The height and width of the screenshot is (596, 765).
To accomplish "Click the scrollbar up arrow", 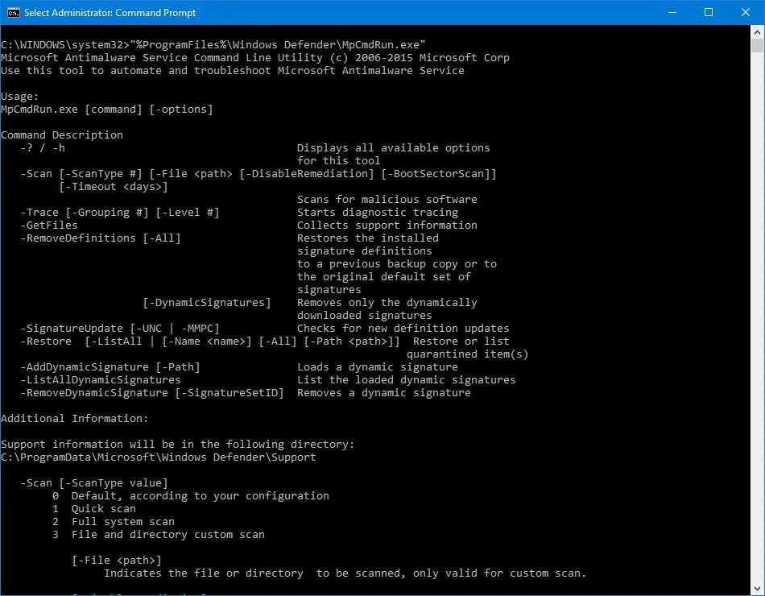I will [x=757, y=32].
